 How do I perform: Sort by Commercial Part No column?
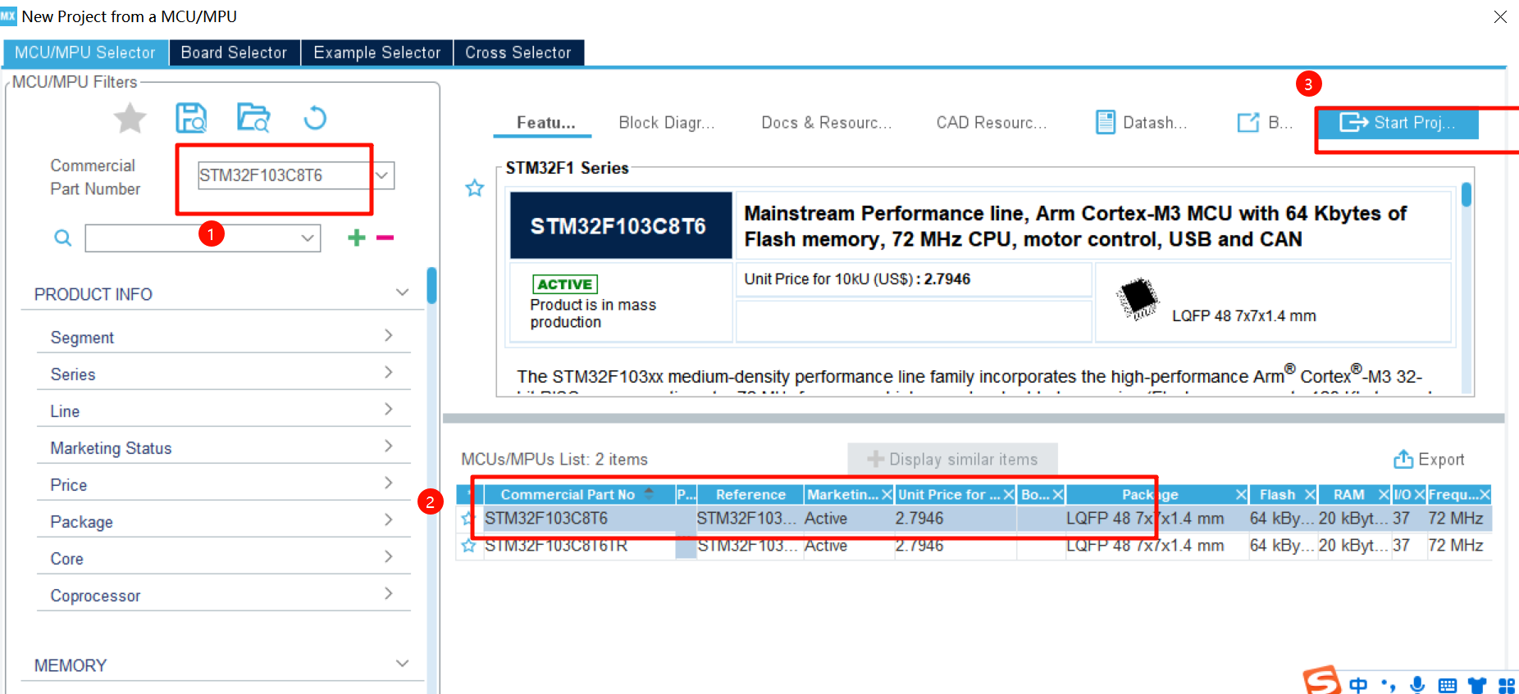pos(579,495)
